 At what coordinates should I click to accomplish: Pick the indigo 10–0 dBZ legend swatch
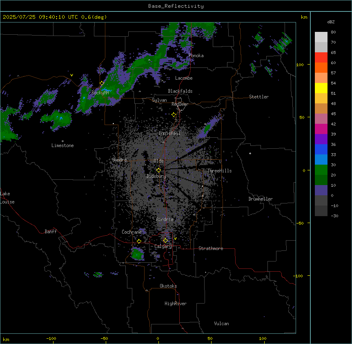pyautogui.click(x=321, y=190)
